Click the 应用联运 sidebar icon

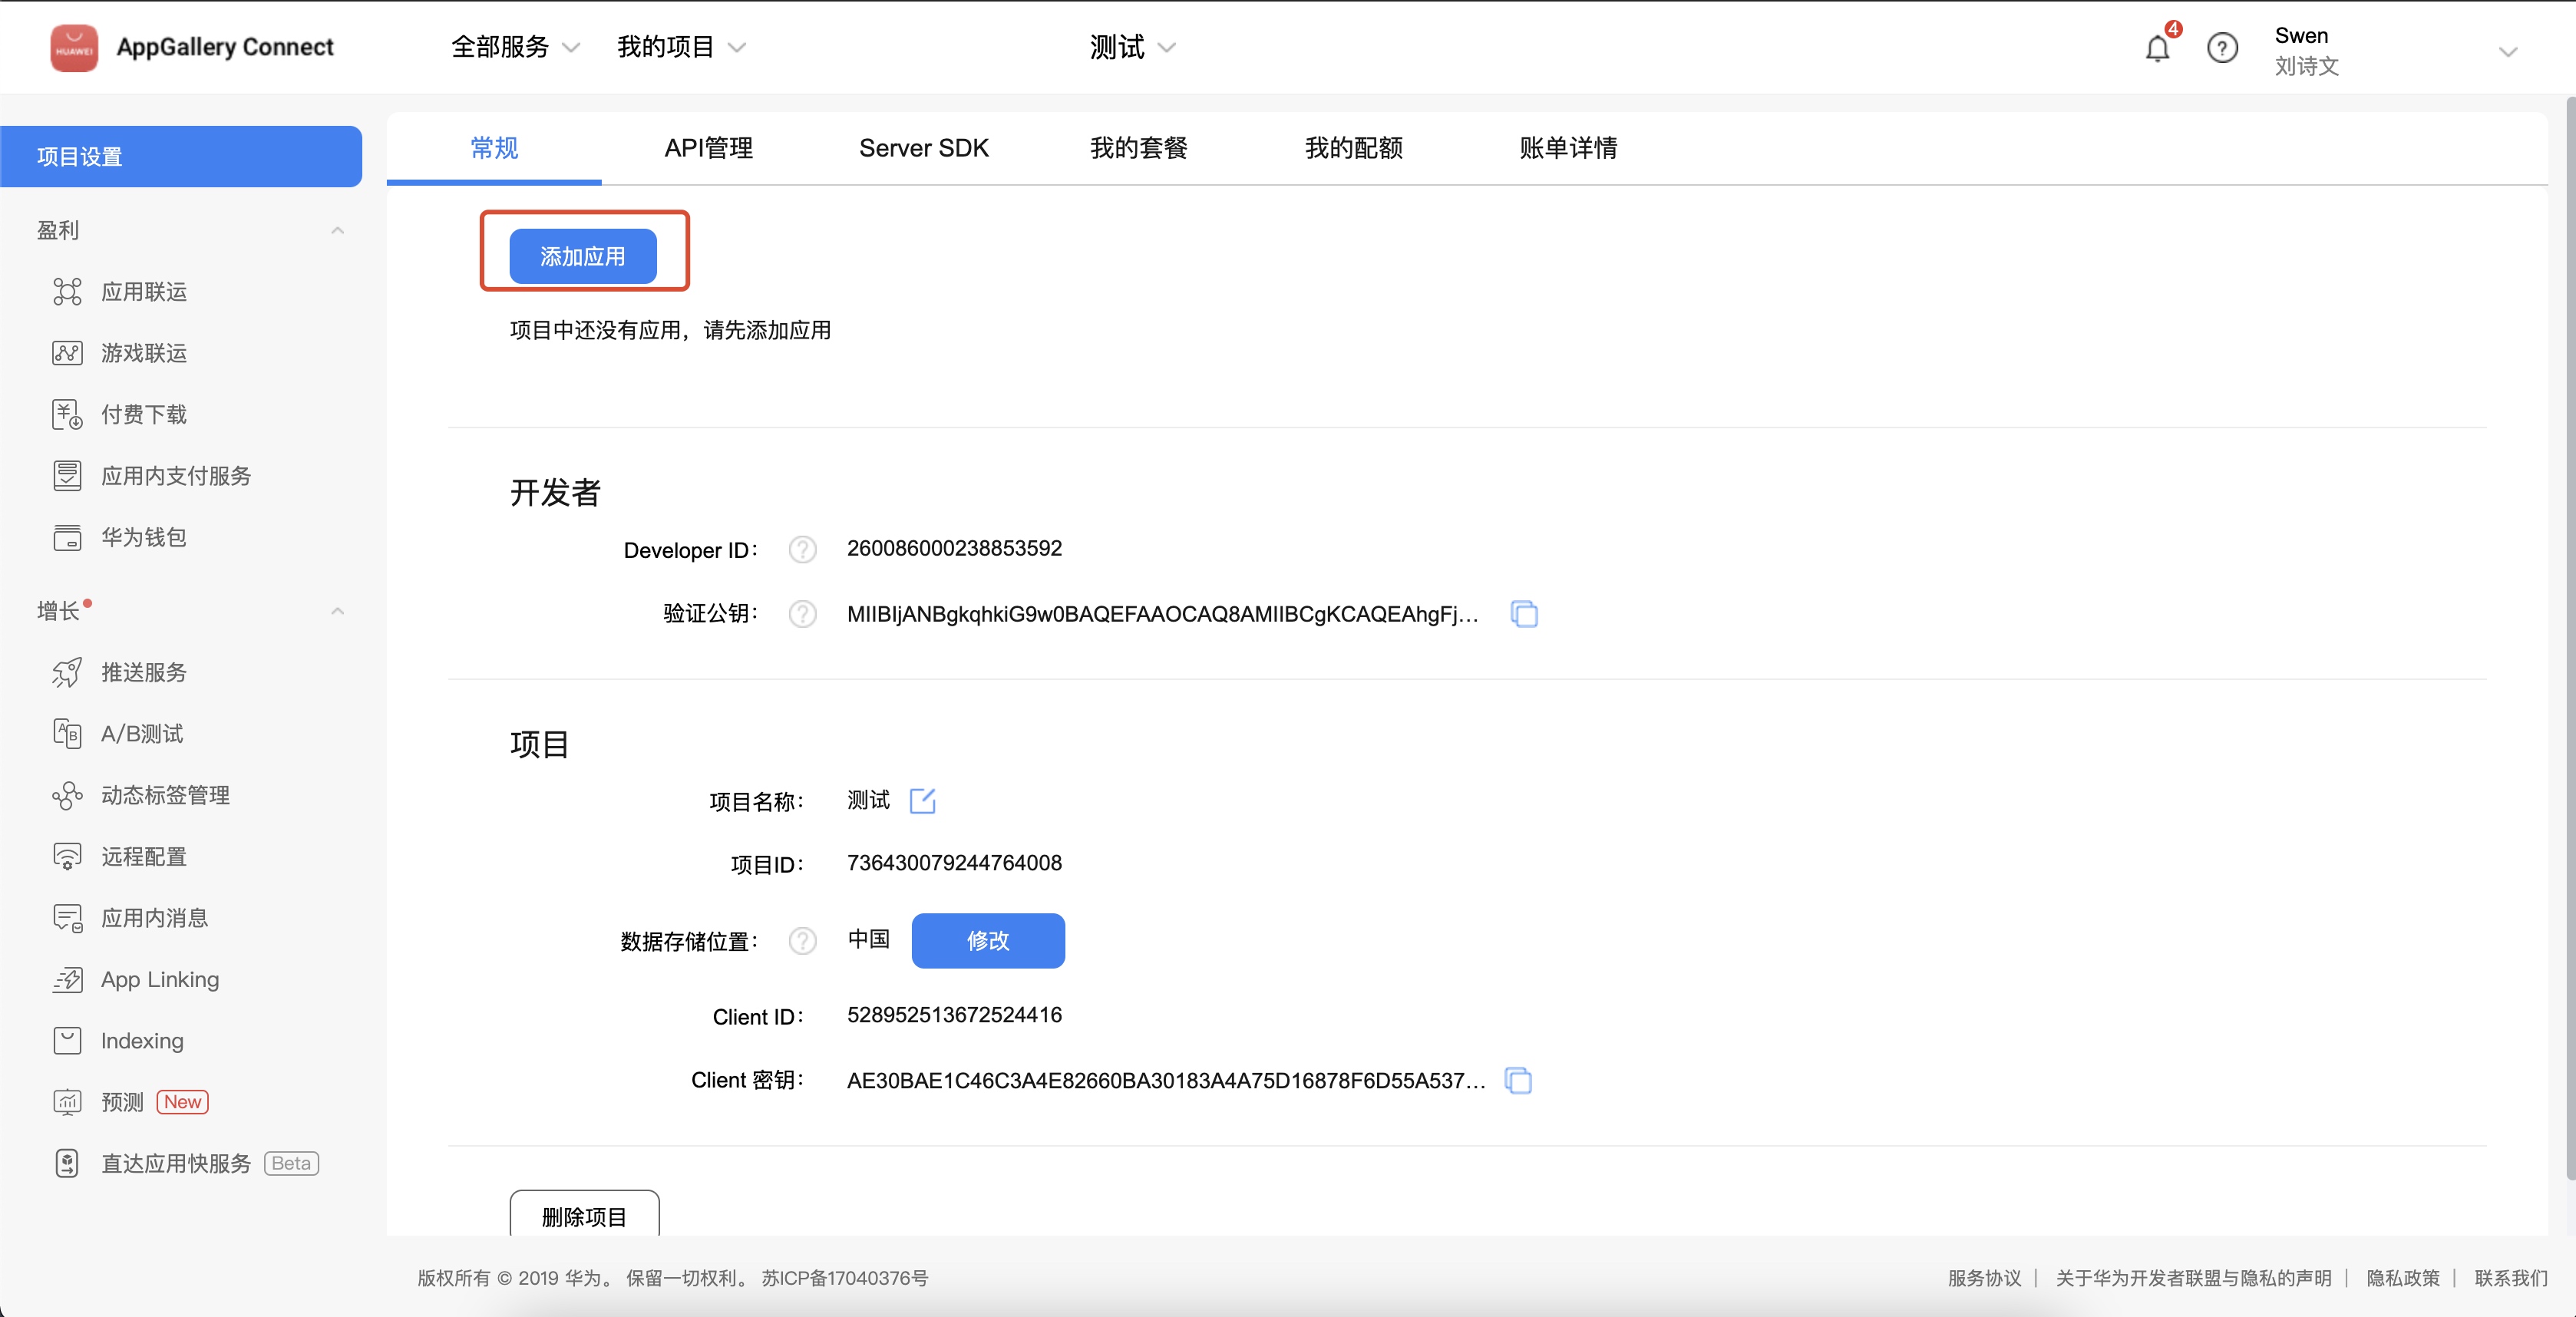67,292
